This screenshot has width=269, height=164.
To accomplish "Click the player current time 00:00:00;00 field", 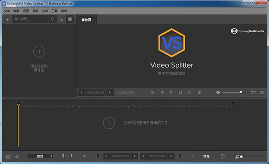I will tap(95, 92).
